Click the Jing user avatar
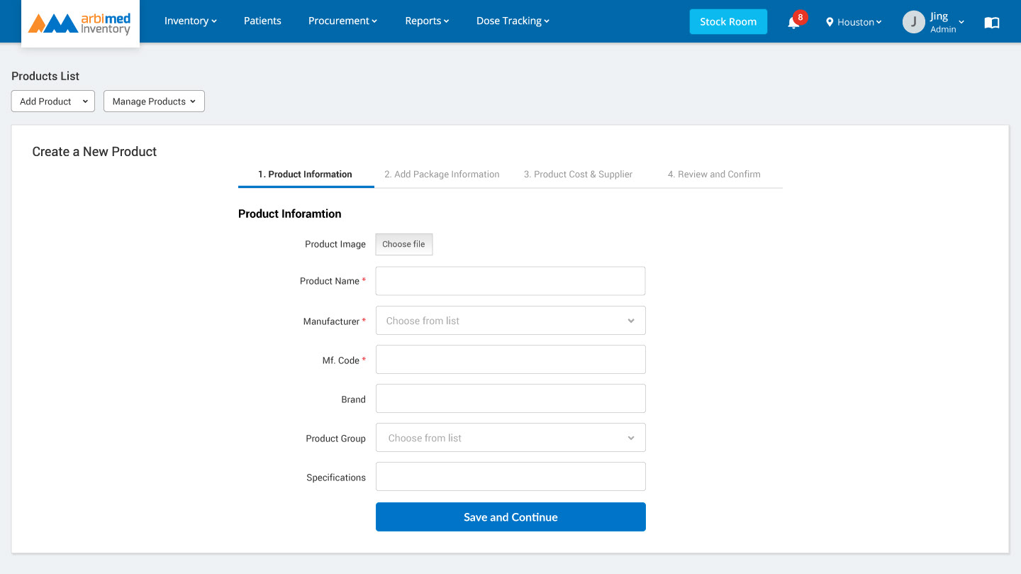The height and width of the screenshot is (574, 1021). 913,22
